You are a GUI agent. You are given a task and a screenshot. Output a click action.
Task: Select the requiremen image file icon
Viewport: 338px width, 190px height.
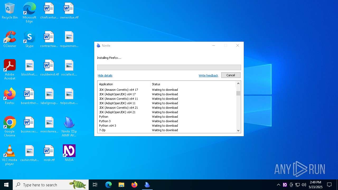pyautogui.click(x=69, y=40)
